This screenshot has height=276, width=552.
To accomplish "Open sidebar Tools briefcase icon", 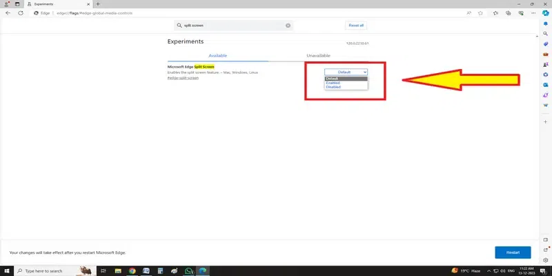I will tap(546, 55).
